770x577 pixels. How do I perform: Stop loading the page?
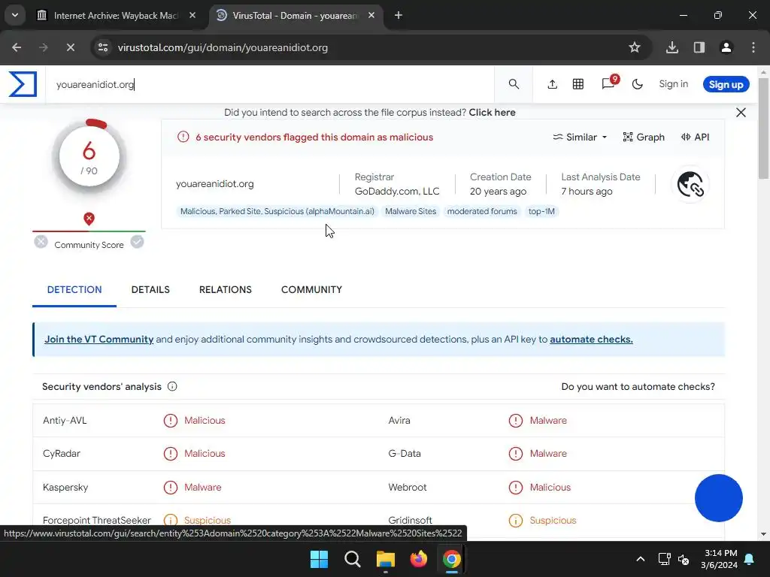coord(70,47)
